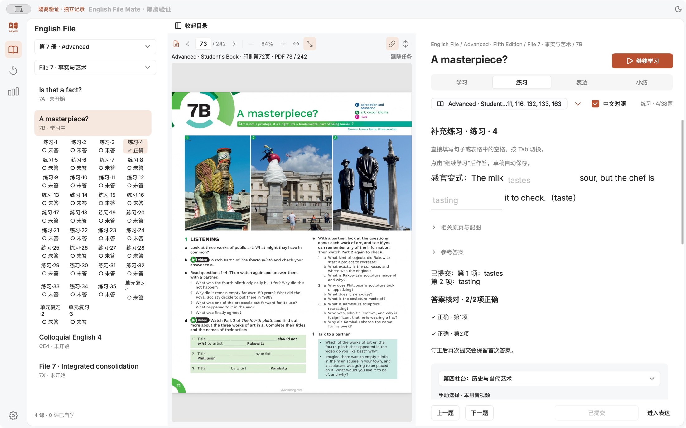Uncheck the 中文对照 checkbox

tap(595, 104)
